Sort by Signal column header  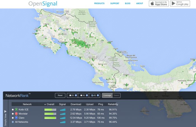62,104
